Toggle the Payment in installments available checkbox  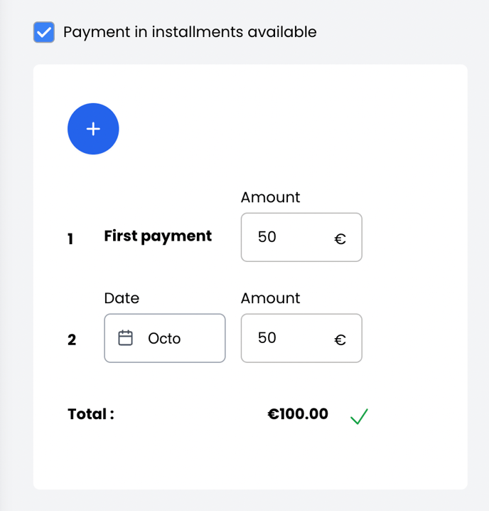pyautogui.click(x=44, y=32)
